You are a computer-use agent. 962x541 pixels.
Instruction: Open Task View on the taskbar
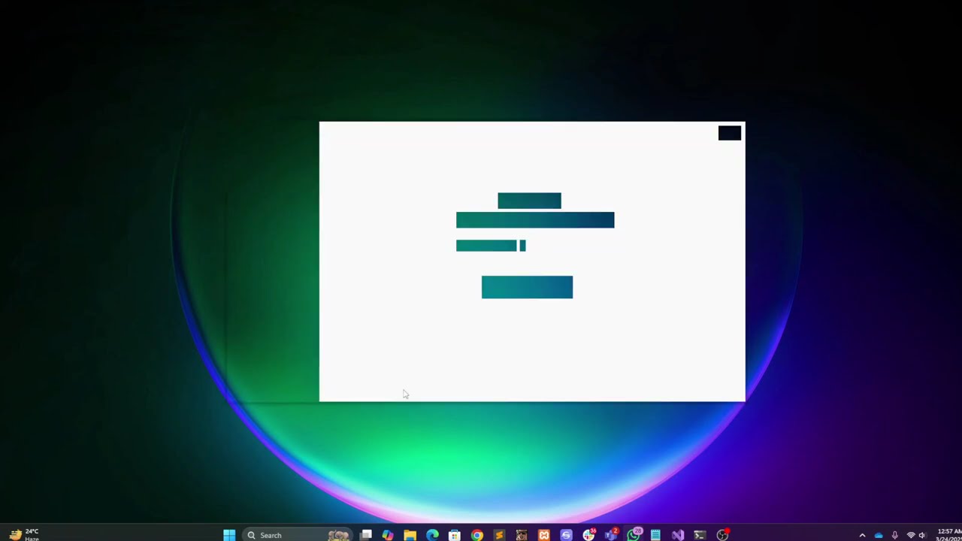pos(366,535)
